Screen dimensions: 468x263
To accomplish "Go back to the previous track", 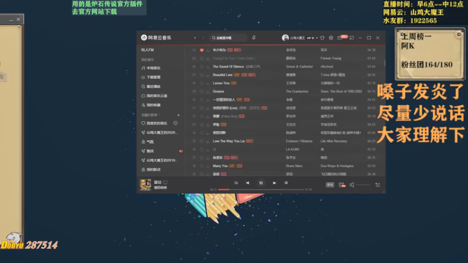I will [247, 183].
